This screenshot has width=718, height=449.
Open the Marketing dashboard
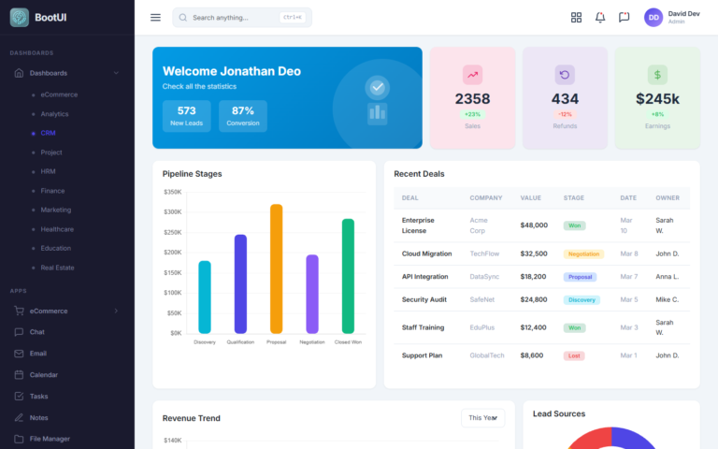pos(56,210)
